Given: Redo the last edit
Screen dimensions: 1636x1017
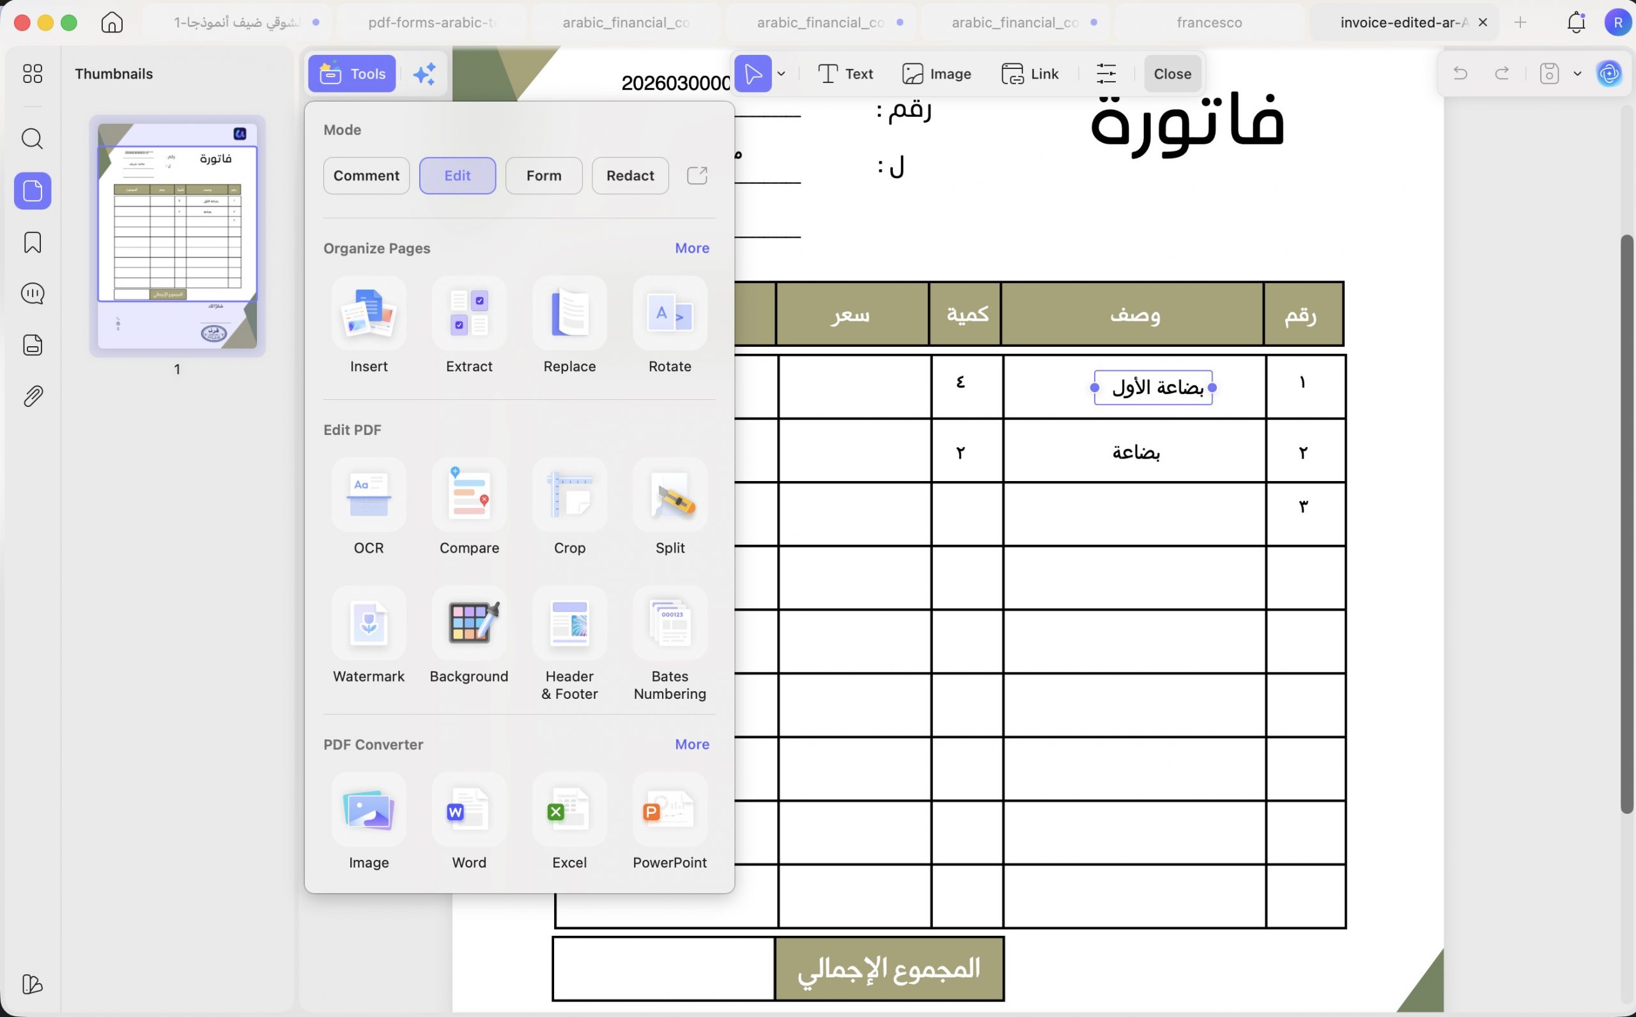Looking at the screenshot, I should (x=1501, y=73).
